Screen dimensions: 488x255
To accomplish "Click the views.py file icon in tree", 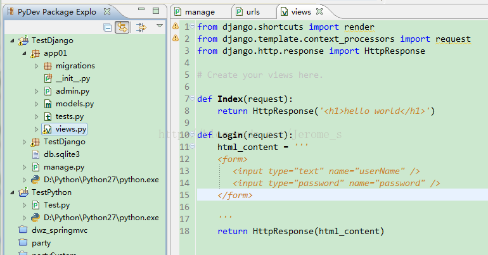I will click(47, 129).
